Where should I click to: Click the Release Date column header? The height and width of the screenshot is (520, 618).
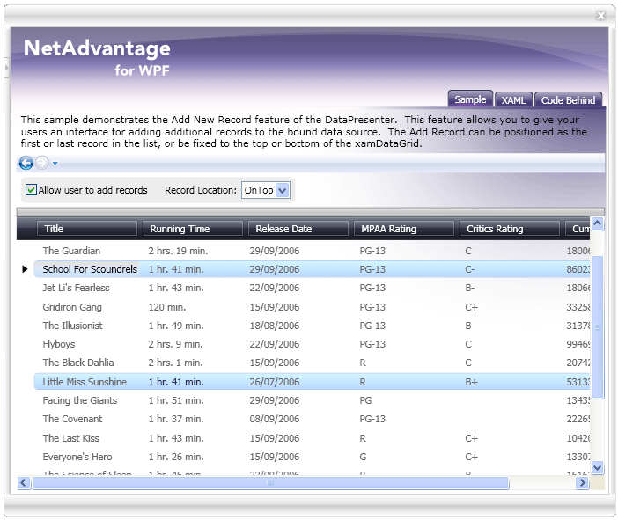298,229
